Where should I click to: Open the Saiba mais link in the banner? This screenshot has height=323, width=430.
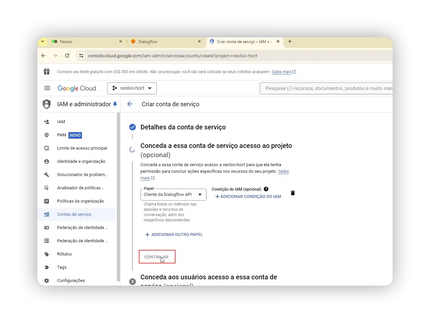(284, 72)
